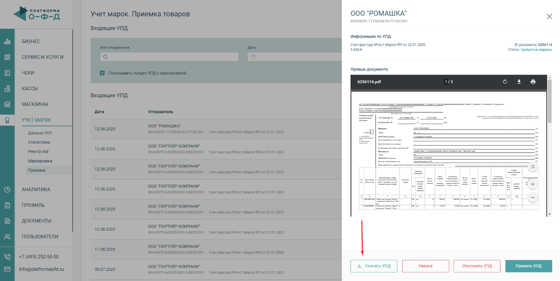Screen dimensions: 560x281
Task: Click the PDF page number box
Action: tap(446, 82)
